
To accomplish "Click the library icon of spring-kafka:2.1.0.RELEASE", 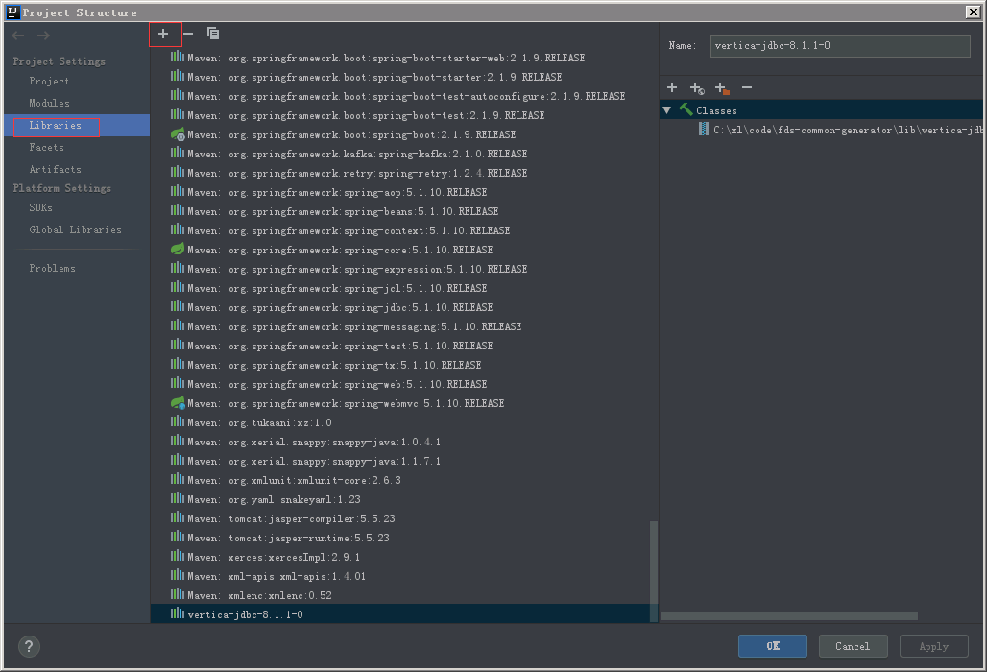I will (178, 154).
